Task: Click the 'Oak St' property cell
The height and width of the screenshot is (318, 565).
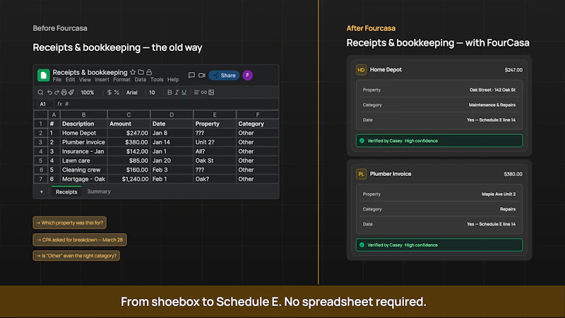Action: coord(215,160)
